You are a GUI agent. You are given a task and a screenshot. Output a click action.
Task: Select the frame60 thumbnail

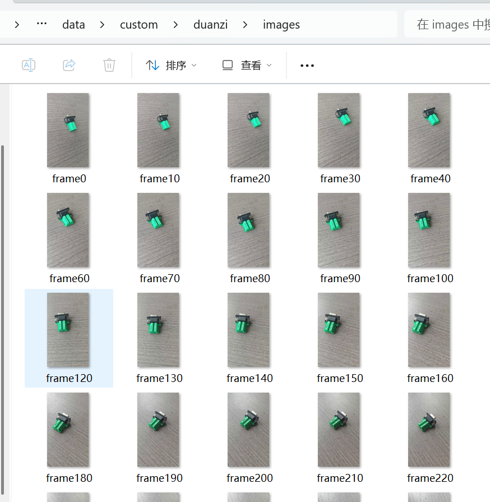click(68, 230)
